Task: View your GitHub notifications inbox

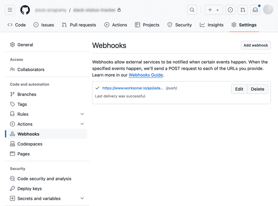Action: point(255,10)
